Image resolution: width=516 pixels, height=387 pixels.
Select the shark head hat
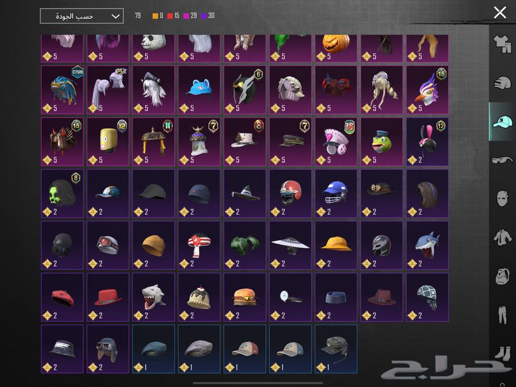pyautogui.click(x=428, y=245)
